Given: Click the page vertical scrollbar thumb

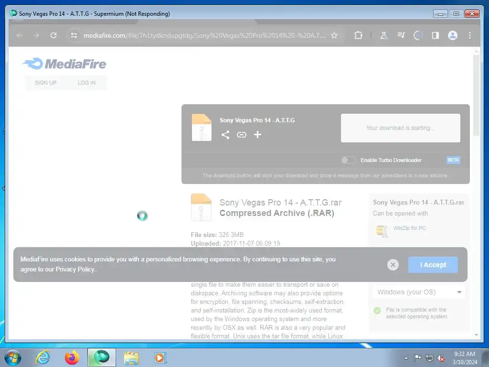Looking at the screenshot, I should pyautogui.click(x=476, y=95).
